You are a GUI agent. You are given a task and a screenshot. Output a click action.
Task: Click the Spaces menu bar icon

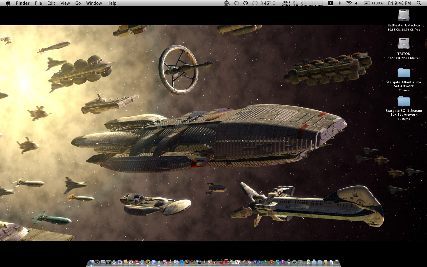[x=330, y=3]
